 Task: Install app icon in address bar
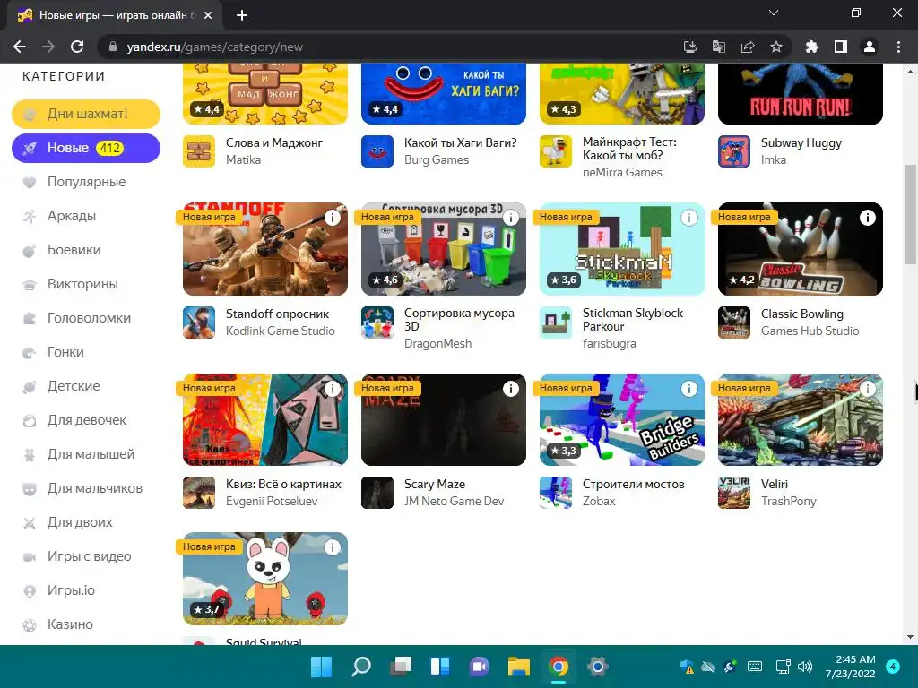coord(690,47)
